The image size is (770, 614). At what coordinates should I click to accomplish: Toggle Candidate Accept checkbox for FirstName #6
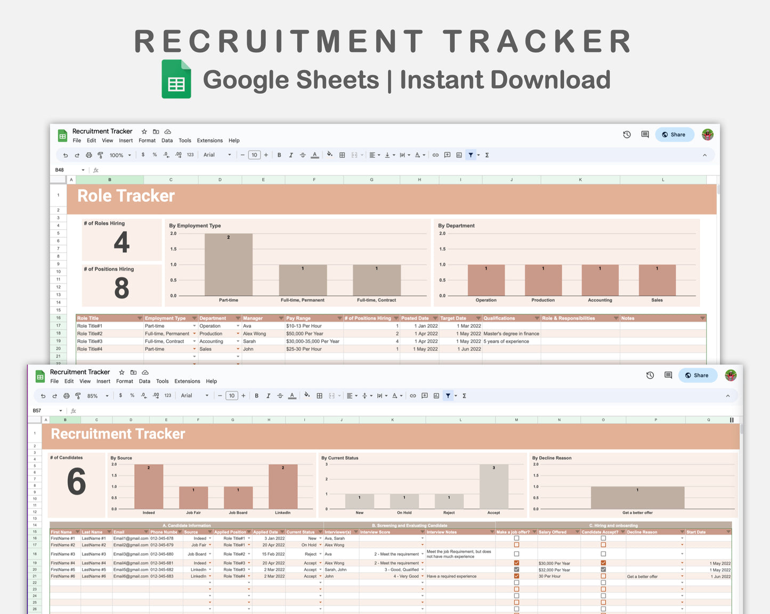[603, 576]
